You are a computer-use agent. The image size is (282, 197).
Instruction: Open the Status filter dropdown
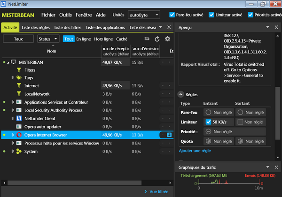pyautogui.click(x=48, y=39)
